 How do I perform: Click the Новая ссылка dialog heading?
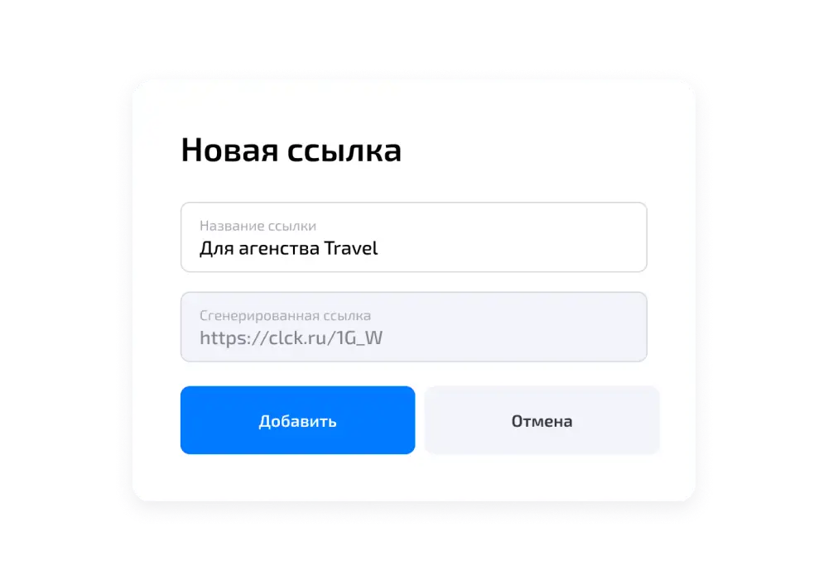point(291,150)
